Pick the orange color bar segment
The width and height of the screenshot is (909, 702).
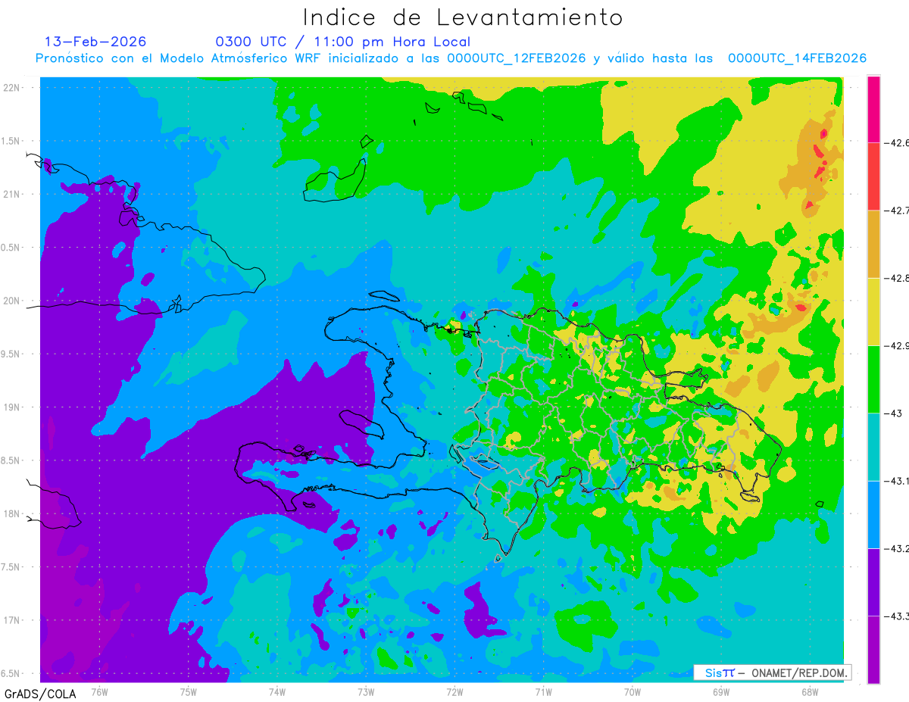[873, 244]
